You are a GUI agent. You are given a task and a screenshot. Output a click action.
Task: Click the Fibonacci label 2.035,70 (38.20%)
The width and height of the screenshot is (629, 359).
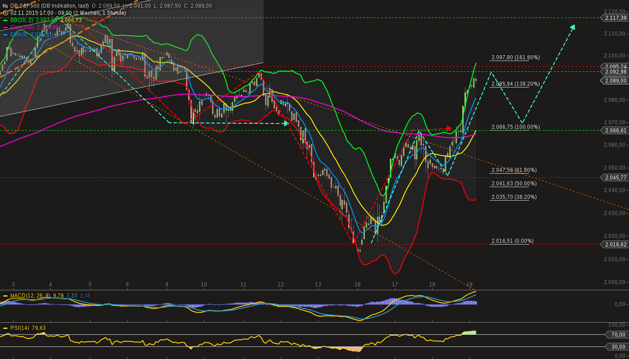tap(514, 197)
